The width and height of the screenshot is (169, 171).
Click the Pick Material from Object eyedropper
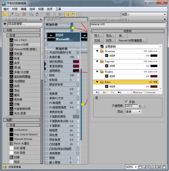point(12,14)
